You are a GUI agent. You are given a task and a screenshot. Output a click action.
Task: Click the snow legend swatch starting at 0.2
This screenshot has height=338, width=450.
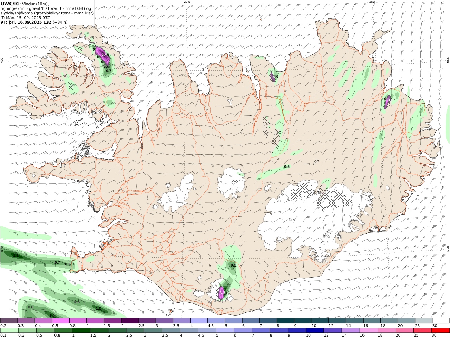9,321
